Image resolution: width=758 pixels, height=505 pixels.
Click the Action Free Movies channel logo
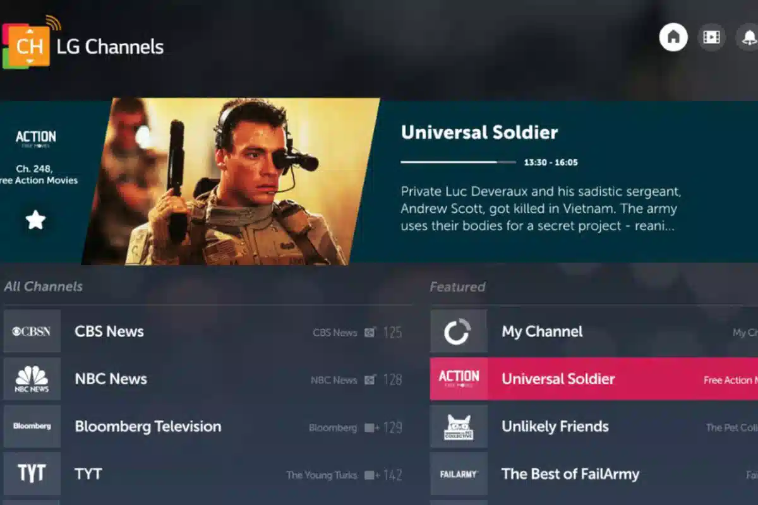[36, 139]
